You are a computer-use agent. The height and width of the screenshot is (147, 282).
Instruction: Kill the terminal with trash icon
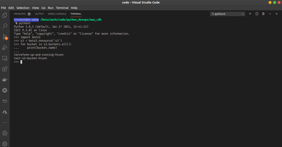(263, 14)
